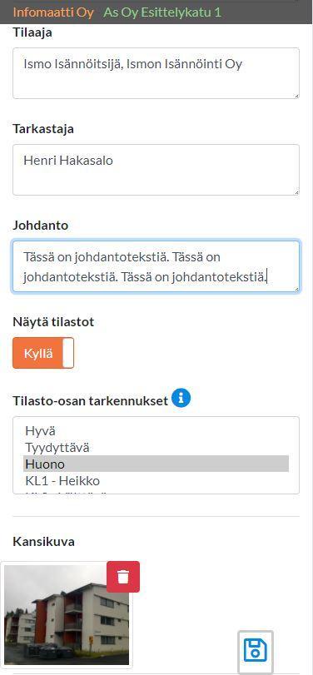Click the floppy disk save icon

pyautogui.click(x=256, y=650)
